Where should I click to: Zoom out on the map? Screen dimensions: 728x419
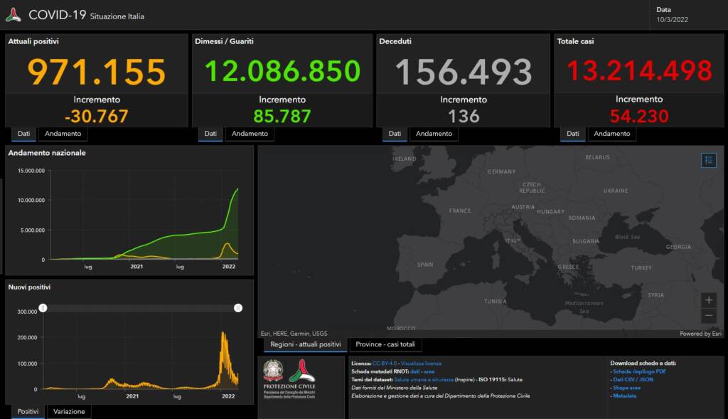coord(708,316)
